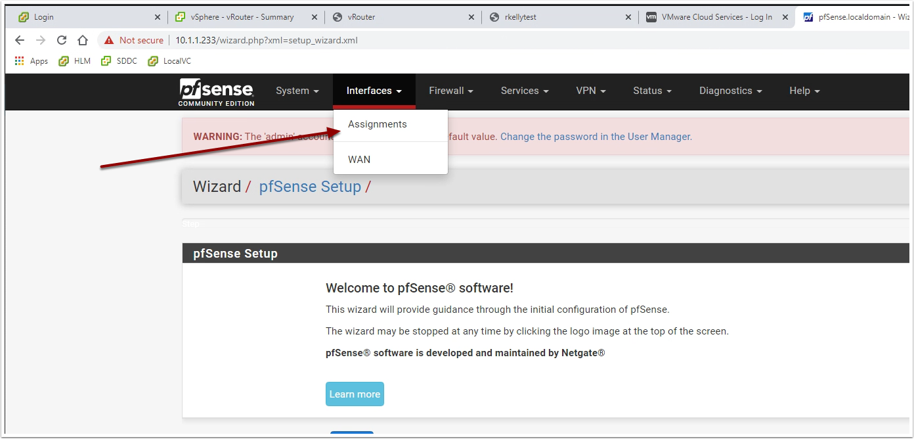914x439 pixels.
Task: Click Change the password in User Manager link
Action: (x=596, y=137)
